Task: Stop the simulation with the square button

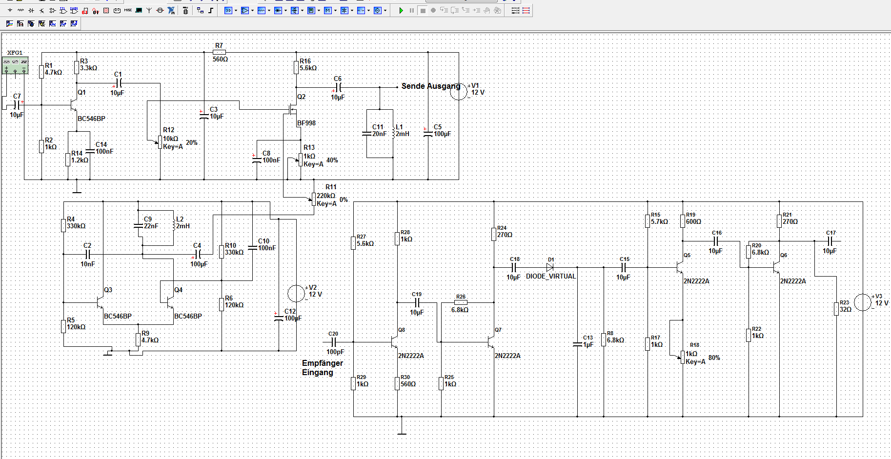Action: click(423, 10)
